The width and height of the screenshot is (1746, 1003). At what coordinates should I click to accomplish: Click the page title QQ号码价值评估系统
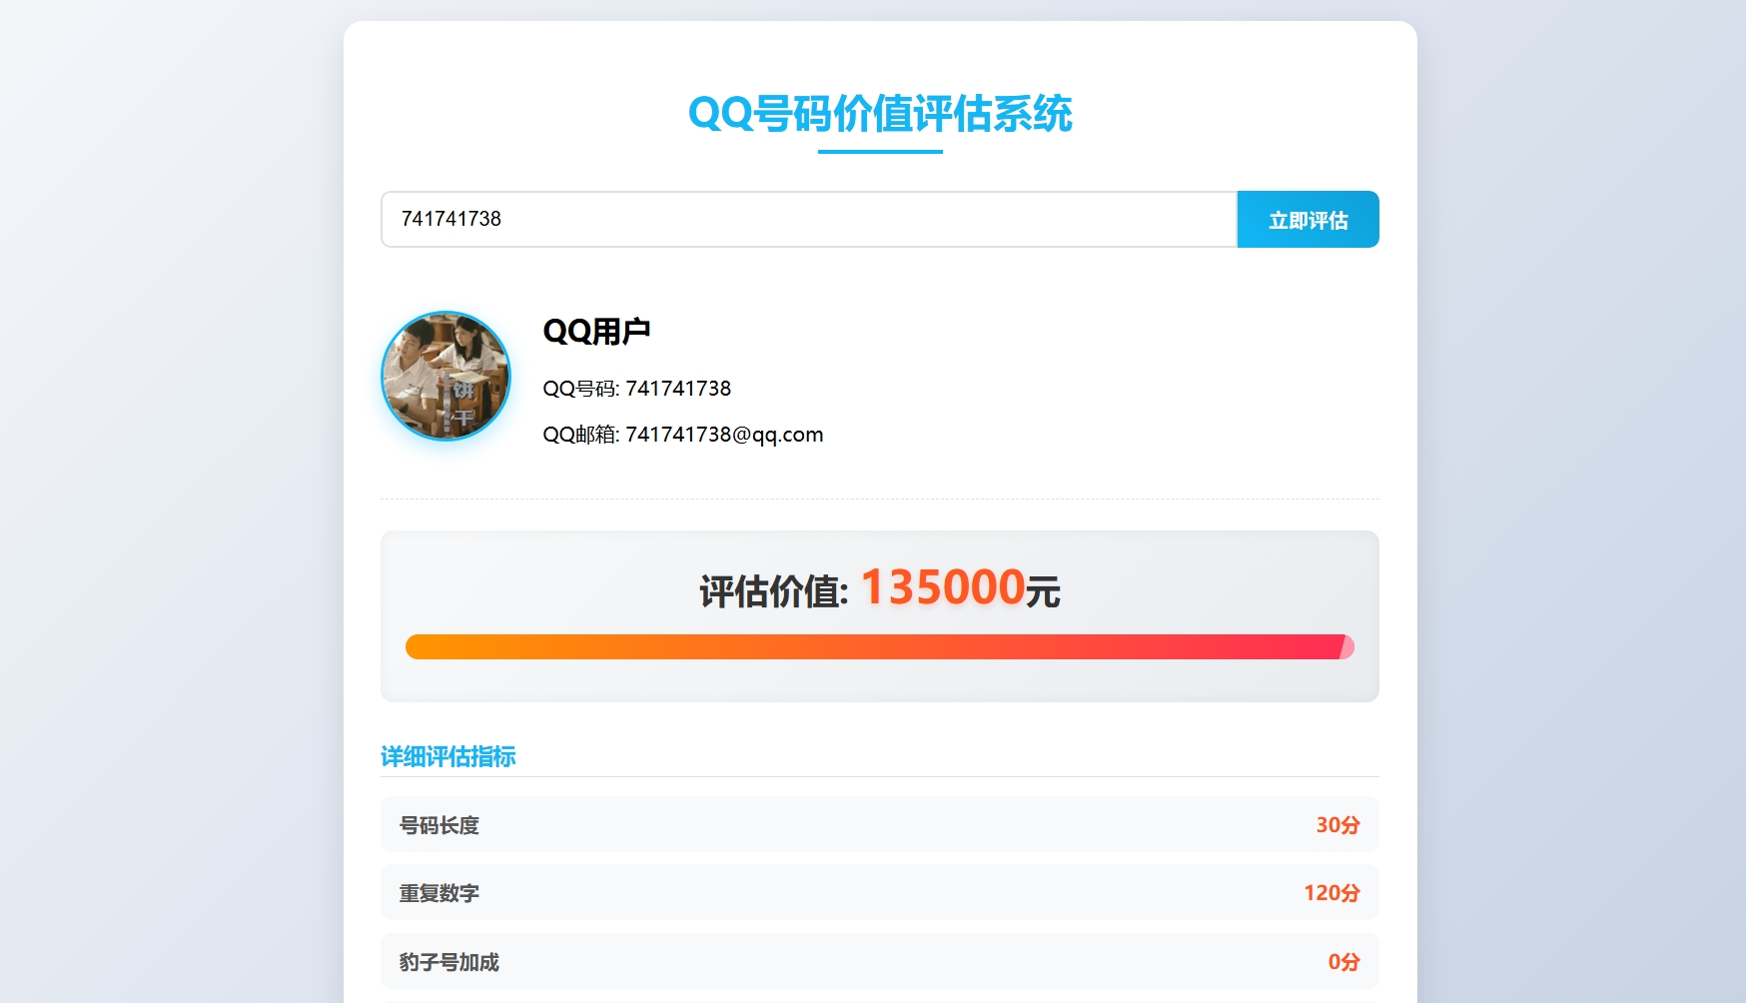point(880,113)
